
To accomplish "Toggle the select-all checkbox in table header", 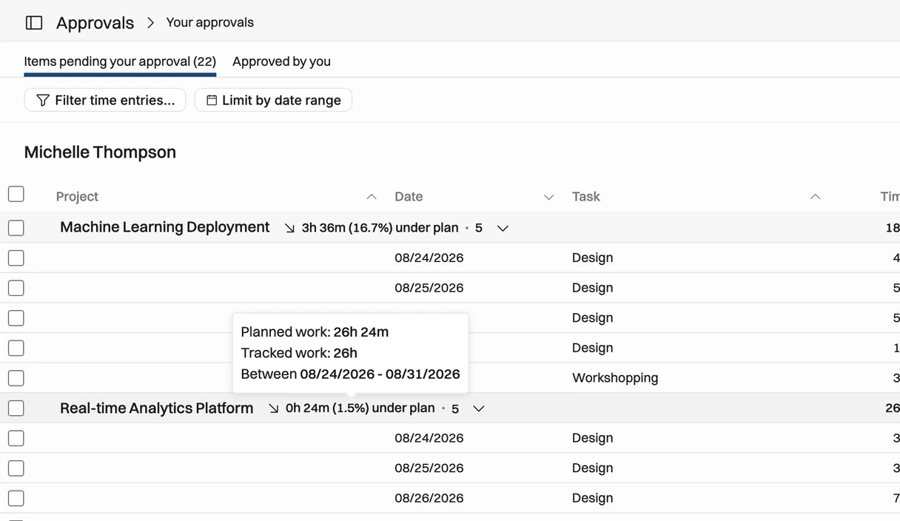I will [16, 194].
